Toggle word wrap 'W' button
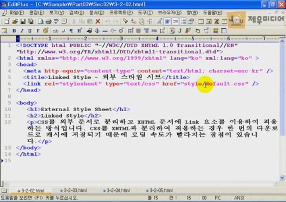The height and width of the screenshot is (202, 286). click(167, 21)
